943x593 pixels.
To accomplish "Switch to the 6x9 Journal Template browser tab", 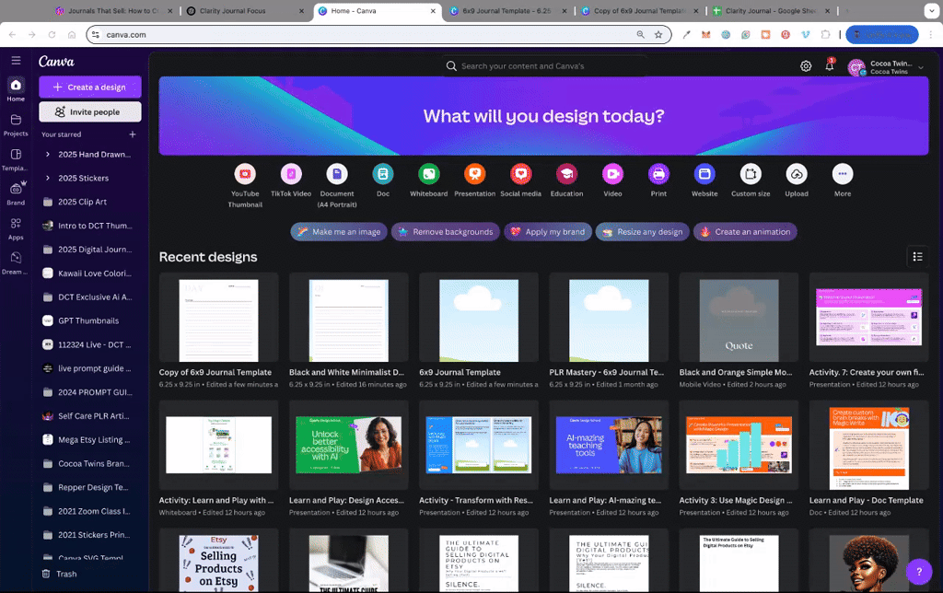I will click(x=506, y=11).
